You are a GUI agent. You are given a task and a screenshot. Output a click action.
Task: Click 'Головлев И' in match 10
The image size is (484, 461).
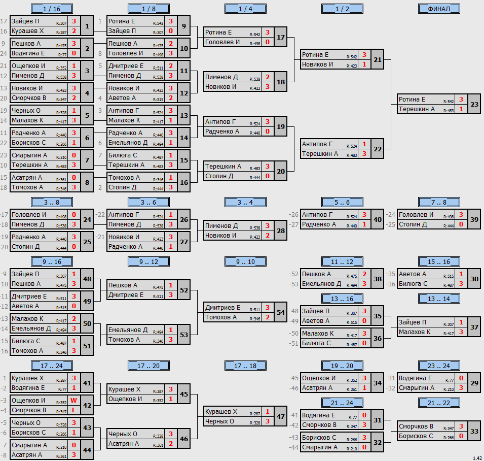(x=126, y=53)
